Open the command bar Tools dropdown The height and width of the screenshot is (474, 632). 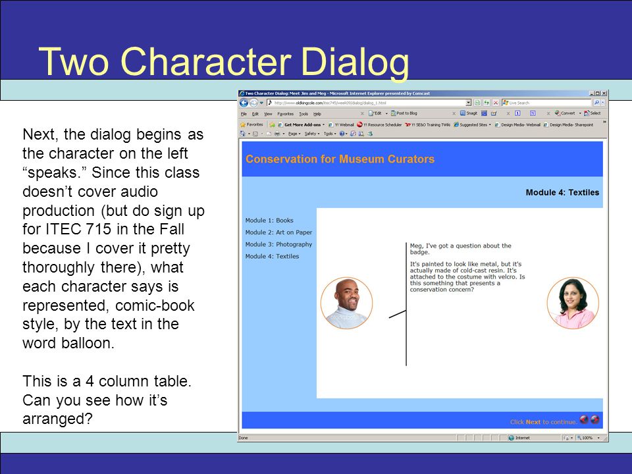pyautogui.click(x=330, y=134)
